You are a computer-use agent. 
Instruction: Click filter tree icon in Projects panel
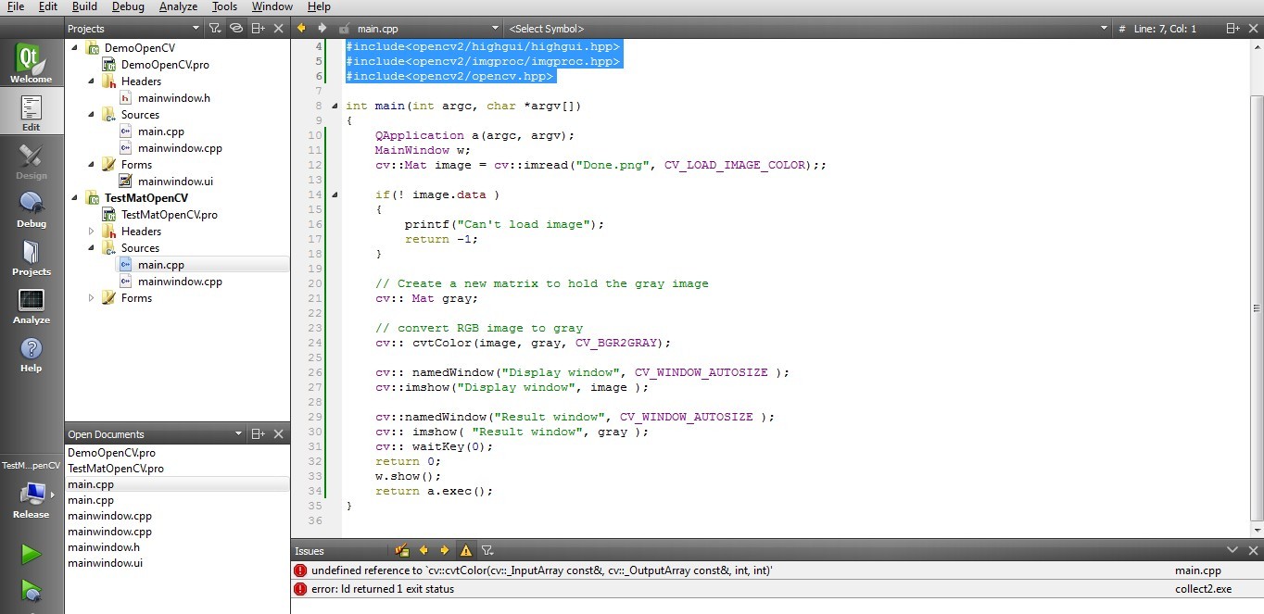(x=215, y=29)
